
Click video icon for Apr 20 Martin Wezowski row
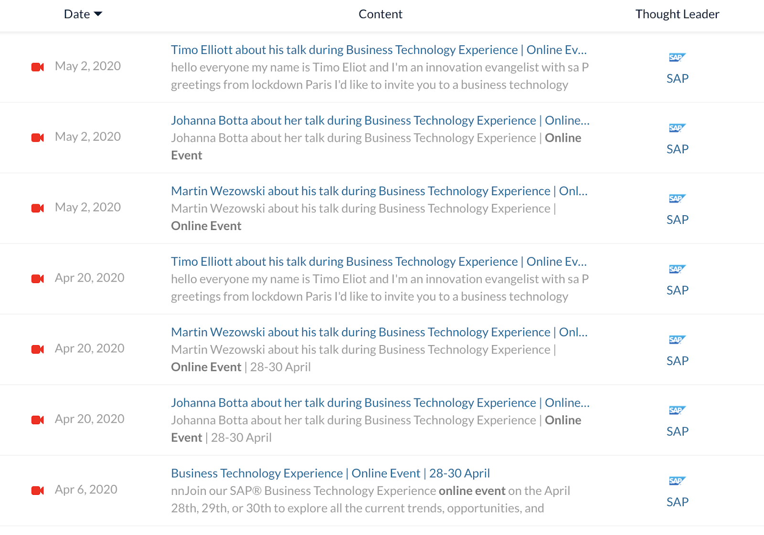[38, 349]
